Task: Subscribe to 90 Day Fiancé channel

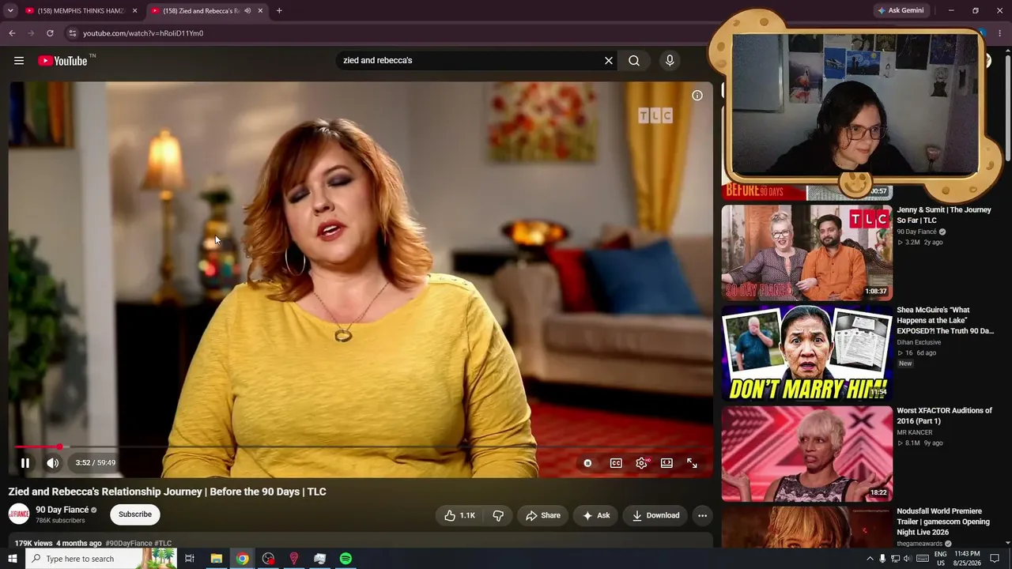Action: click(135, 514)
